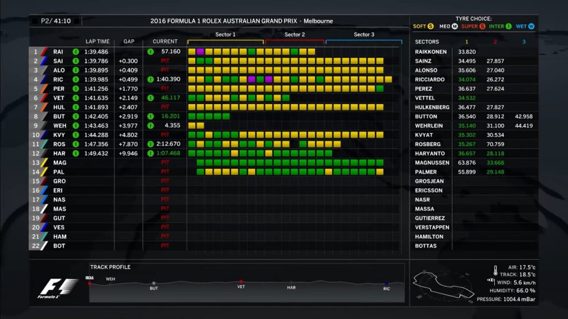Click HAMILTON in the sectors list
The image size is (568, 319).
[x=429, y=236]
